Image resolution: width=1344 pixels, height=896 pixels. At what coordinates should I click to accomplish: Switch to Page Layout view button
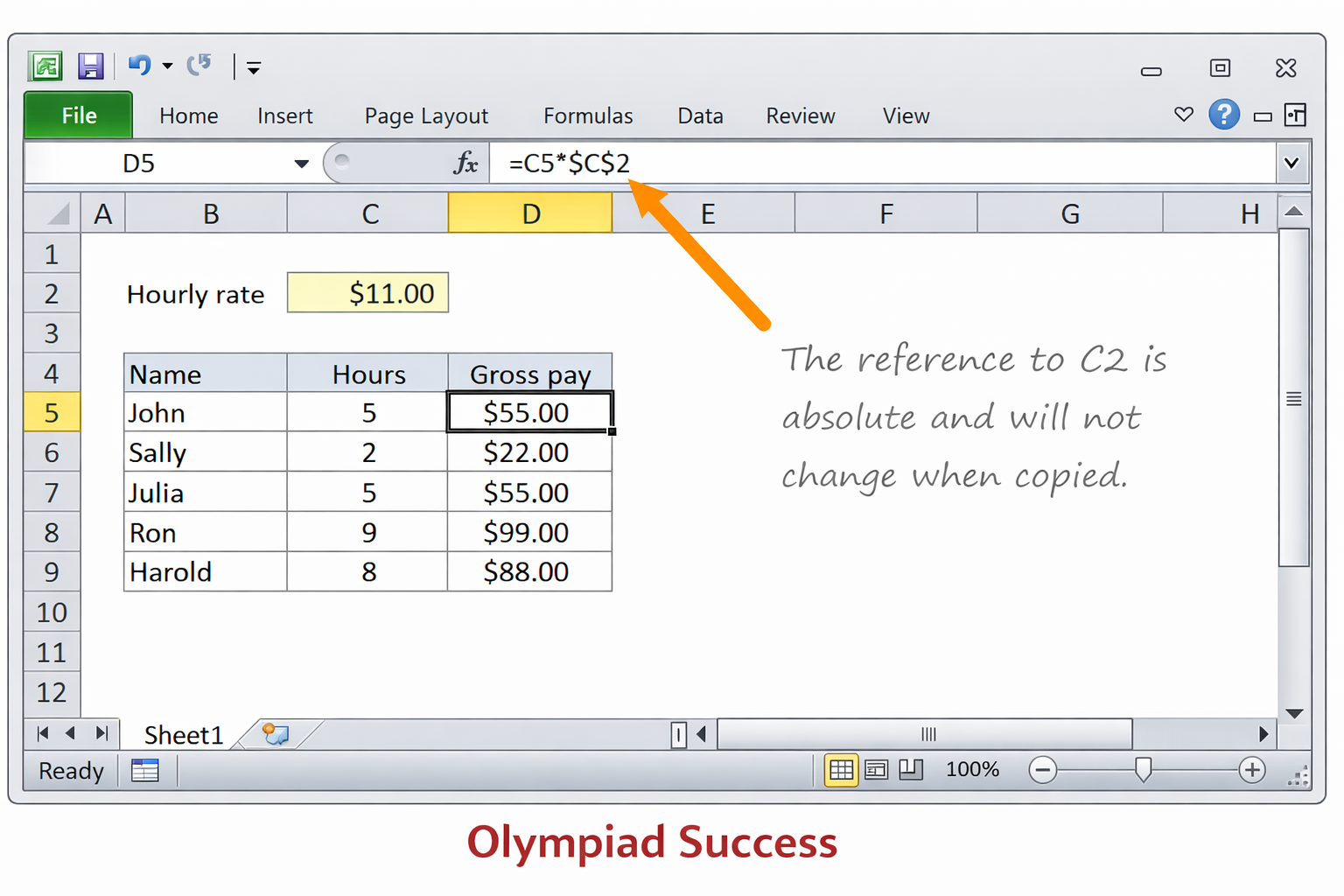876,770
